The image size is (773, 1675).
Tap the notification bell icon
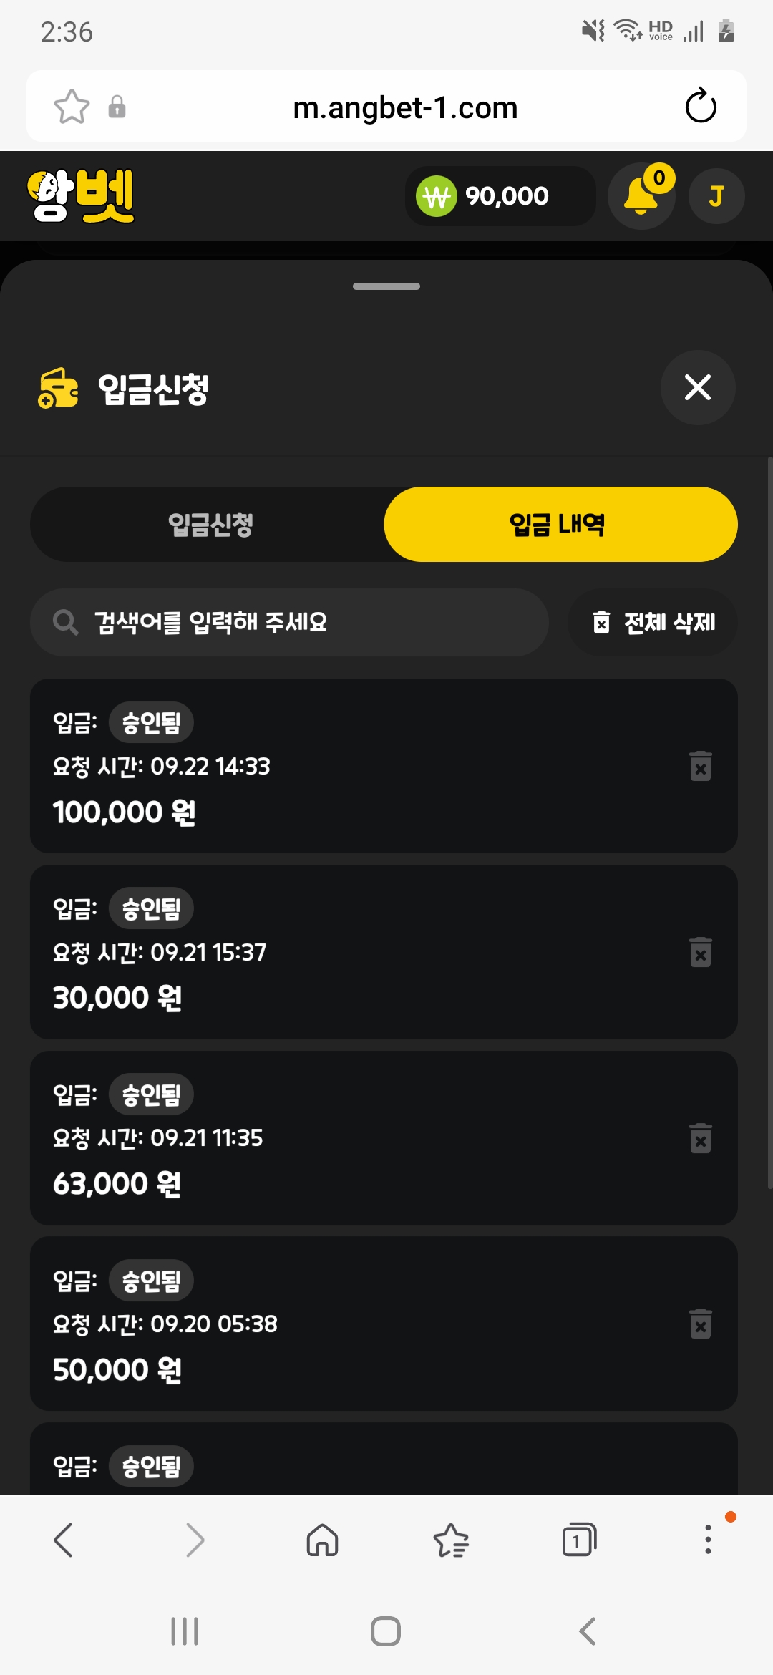point(641,195)
